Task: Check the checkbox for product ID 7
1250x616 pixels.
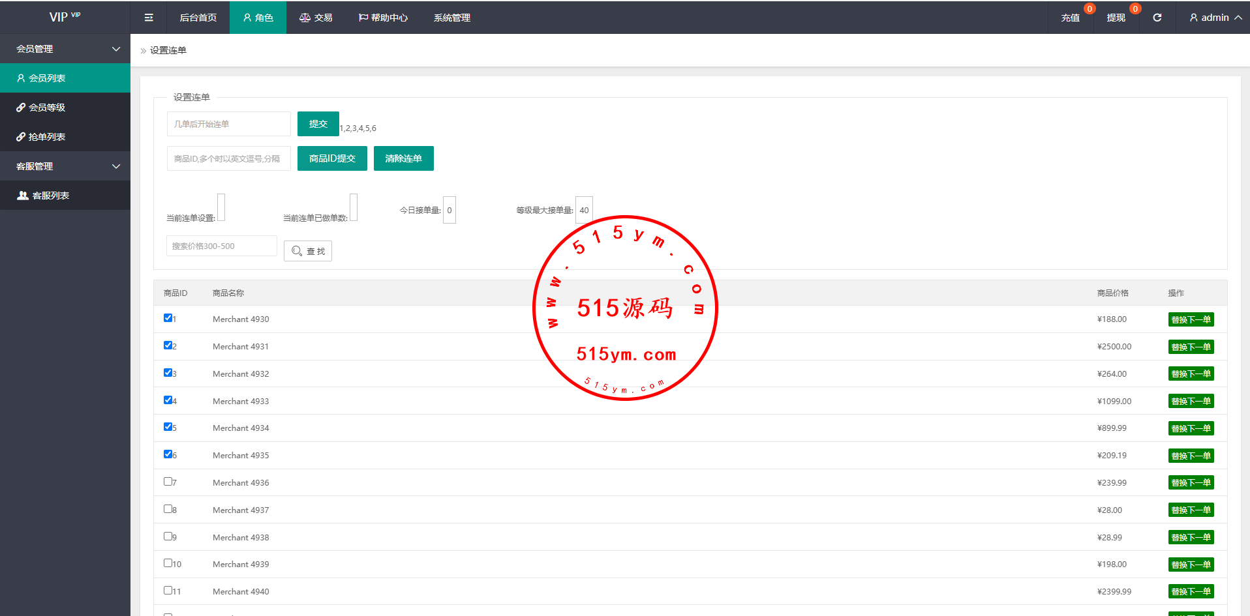Action: [x=168, y=482]
